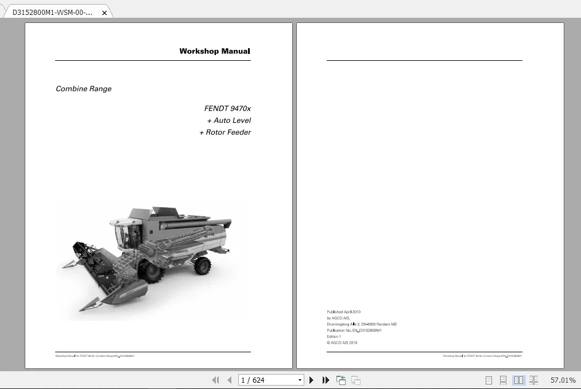Click the Workshop Manual heading

point(215,51)
